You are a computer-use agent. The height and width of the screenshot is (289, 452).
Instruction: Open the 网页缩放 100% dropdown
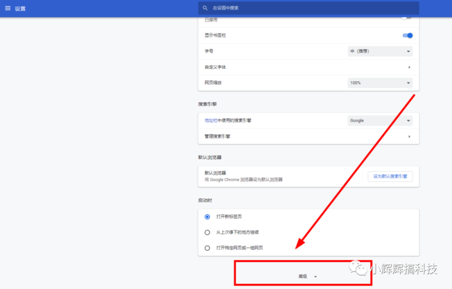click(380, 83)
